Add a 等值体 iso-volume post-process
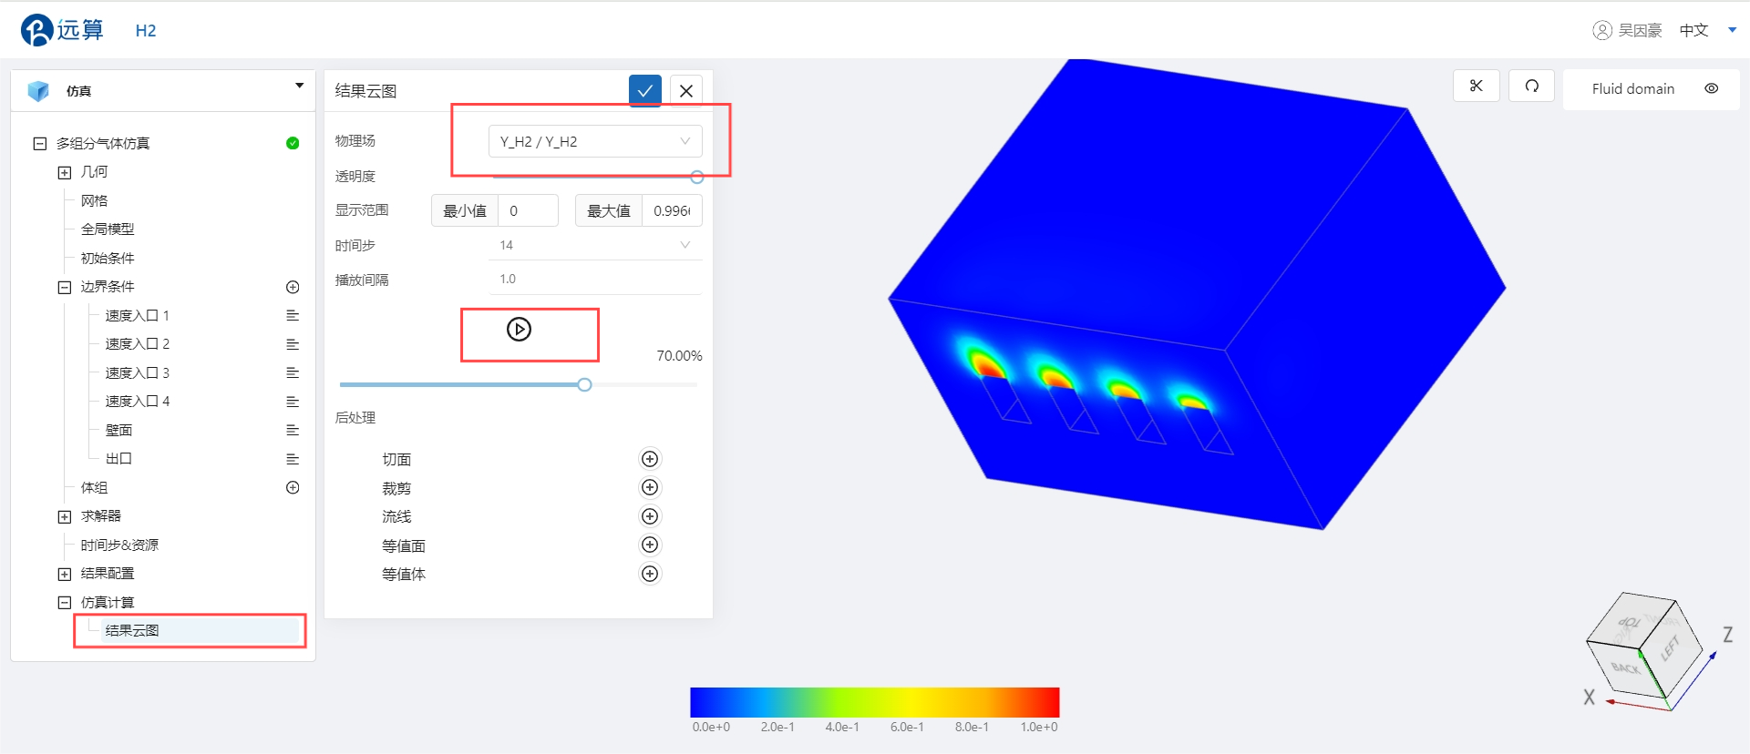The image size is (1750, 754). pos(650,574)
